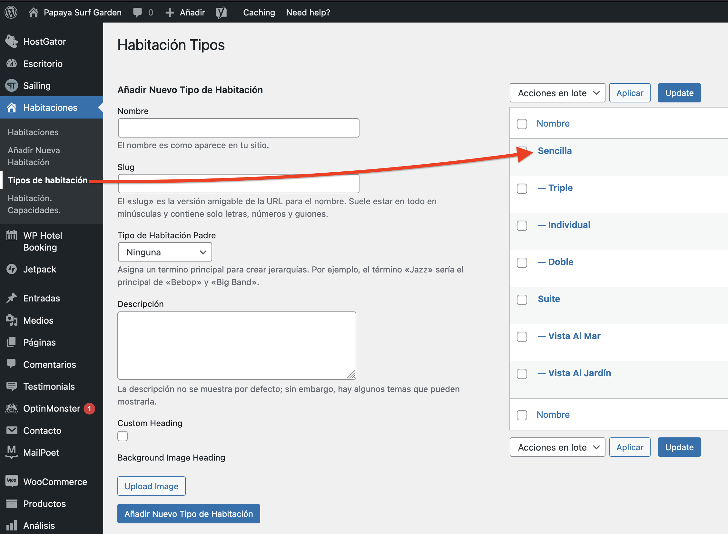This screenshot has width=728, height=534.
Task: Click the OptinMonster monster icon
Action: (12, 408)
